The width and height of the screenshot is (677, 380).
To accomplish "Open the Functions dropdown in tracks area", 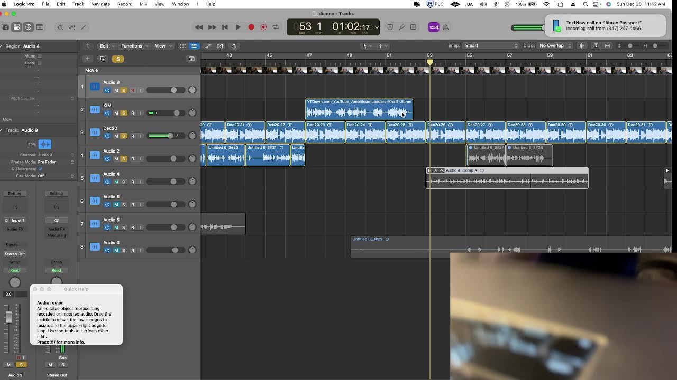I will pyautogui.click(x=134, y=46).
